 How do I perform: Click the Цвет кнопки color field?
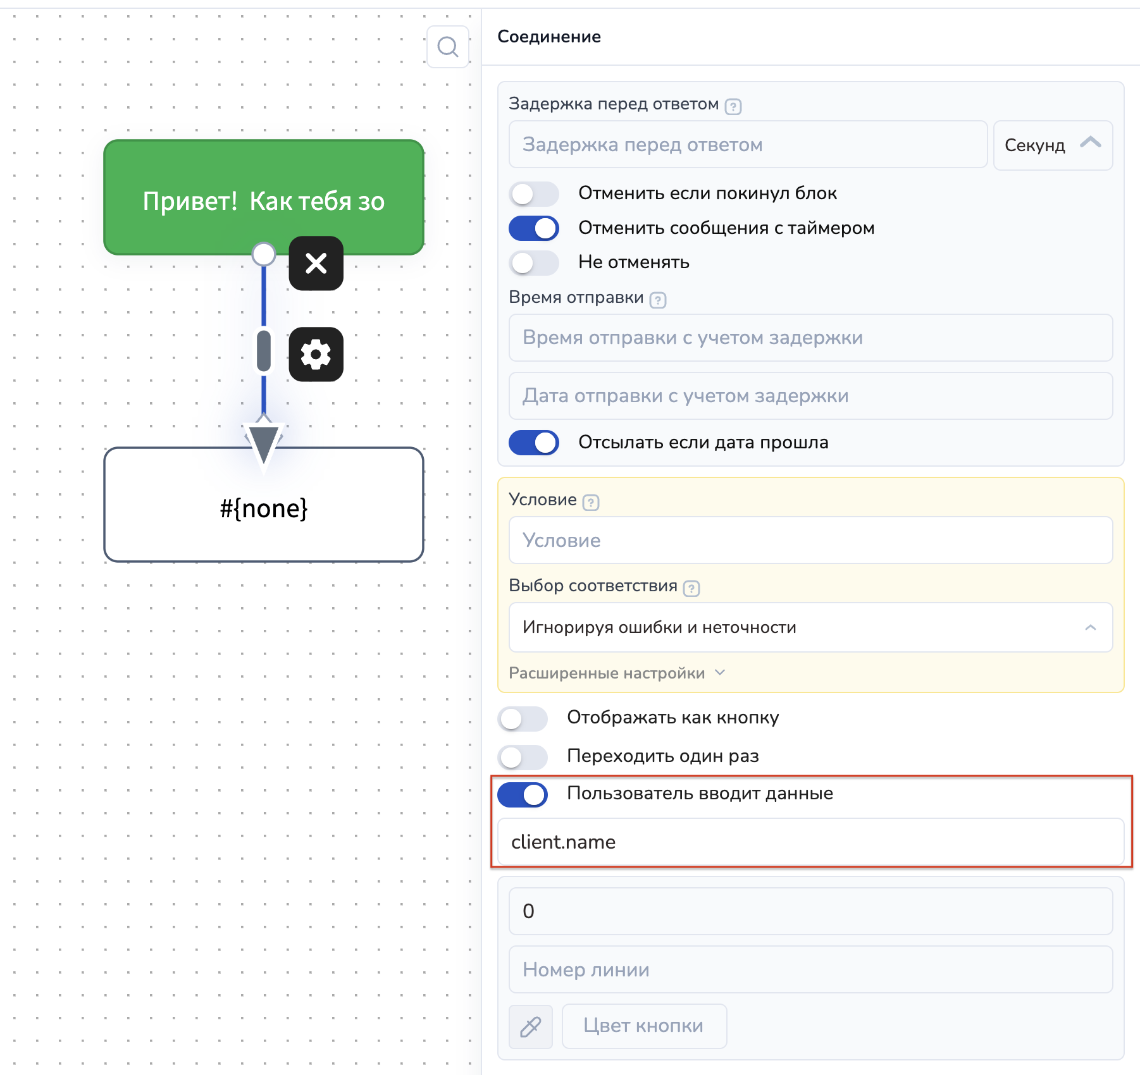[643, 1026]
